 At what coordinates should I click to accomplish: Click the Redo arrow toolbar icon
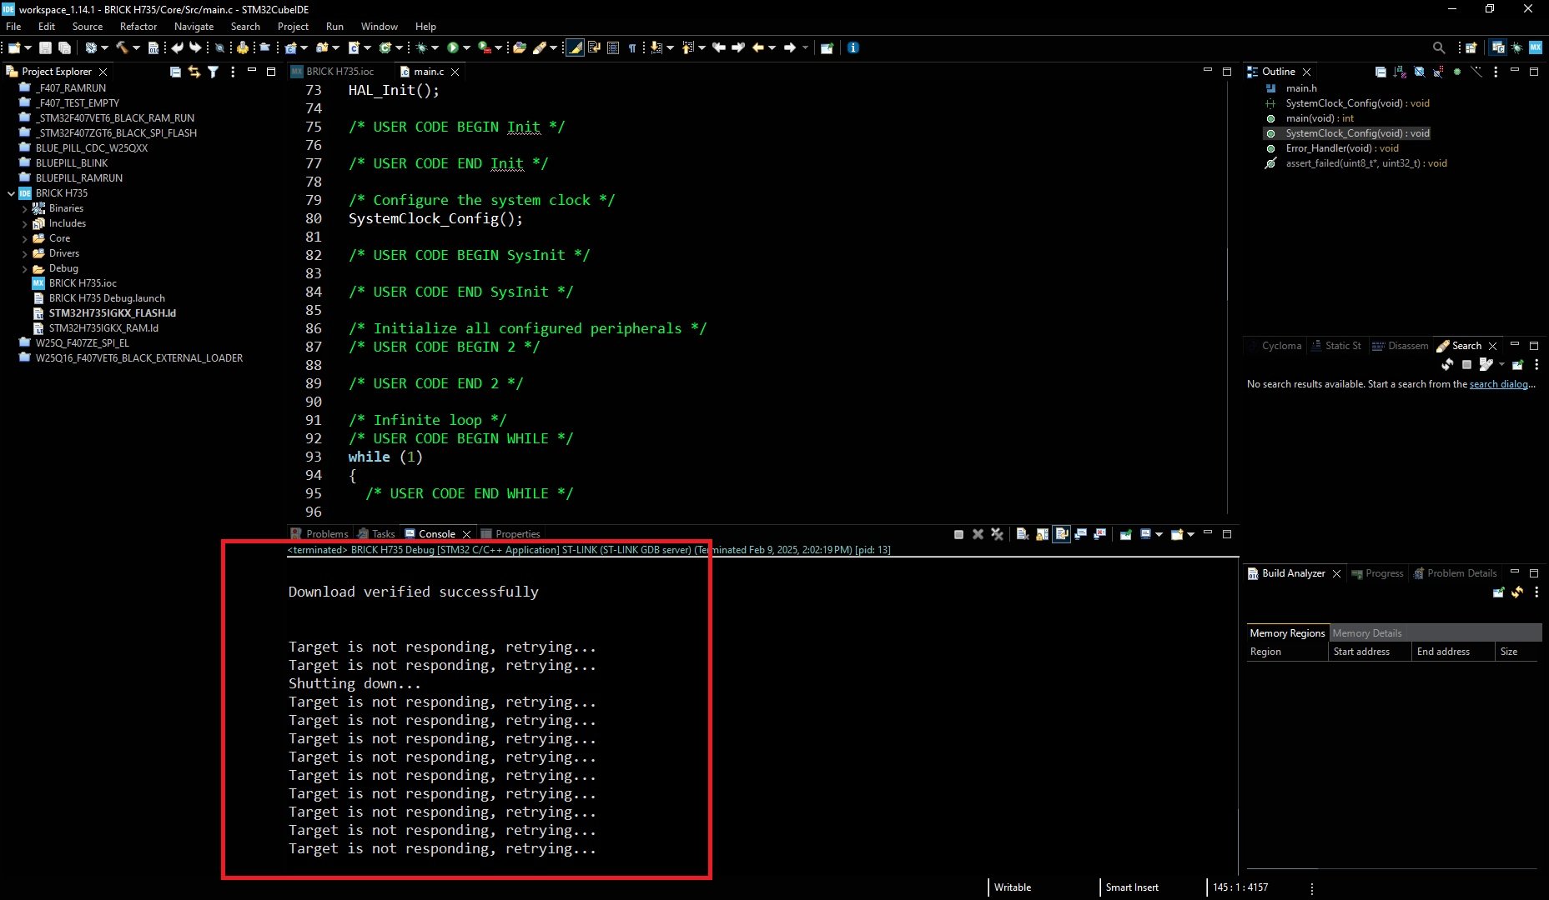(x=195, y=47)
